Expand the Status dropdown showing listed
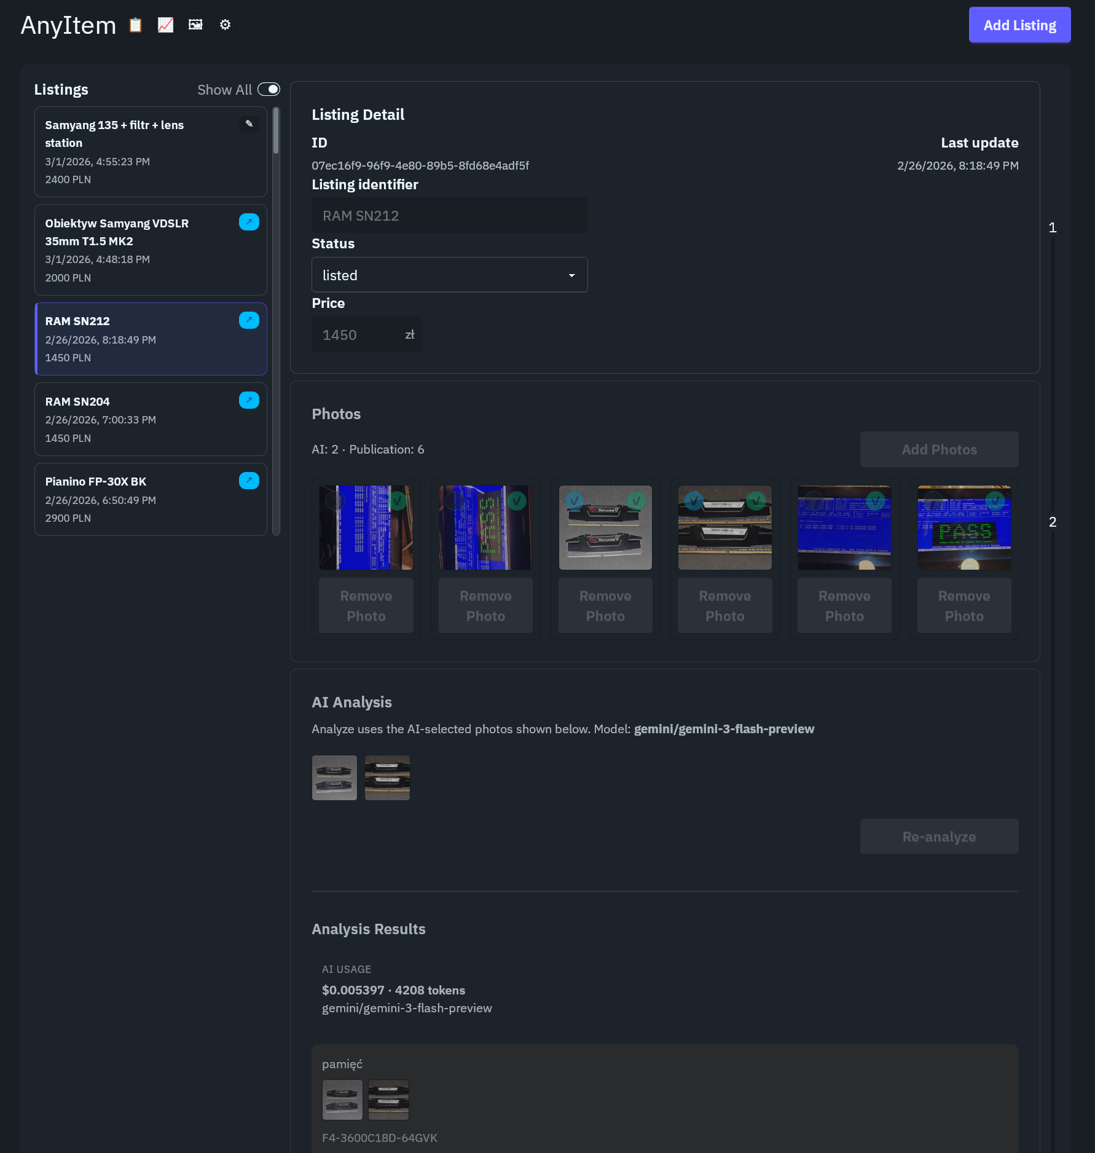The image size is (1095, 1153). (449, 275)
